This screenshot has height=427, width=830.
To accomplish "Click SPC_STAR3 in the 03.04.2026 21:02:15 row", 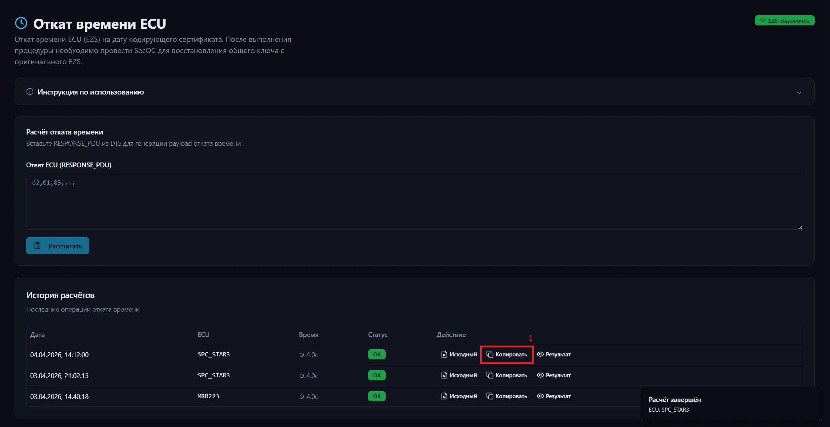I will pos(213,375).
